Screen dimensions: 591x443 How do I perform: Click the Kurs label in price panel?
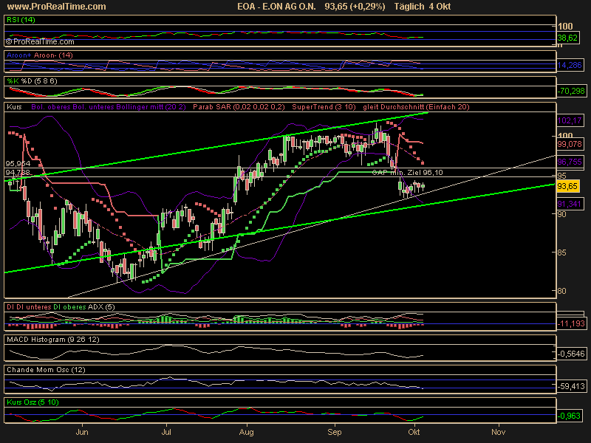click(14, 107)
